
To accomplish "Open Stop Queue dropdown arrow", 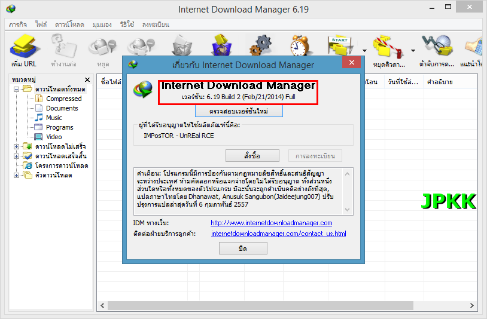I will pos(413,51).
